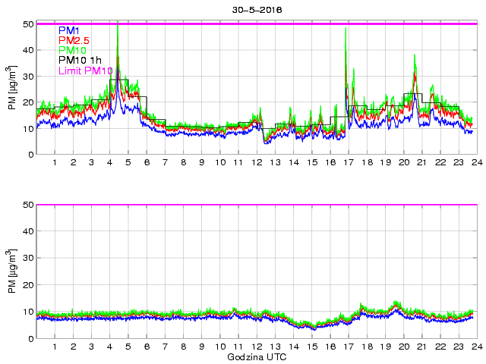486x364 pixels.
Task: Click hour 24 on the upper chart's x-axis
Action: coord(478,162)
